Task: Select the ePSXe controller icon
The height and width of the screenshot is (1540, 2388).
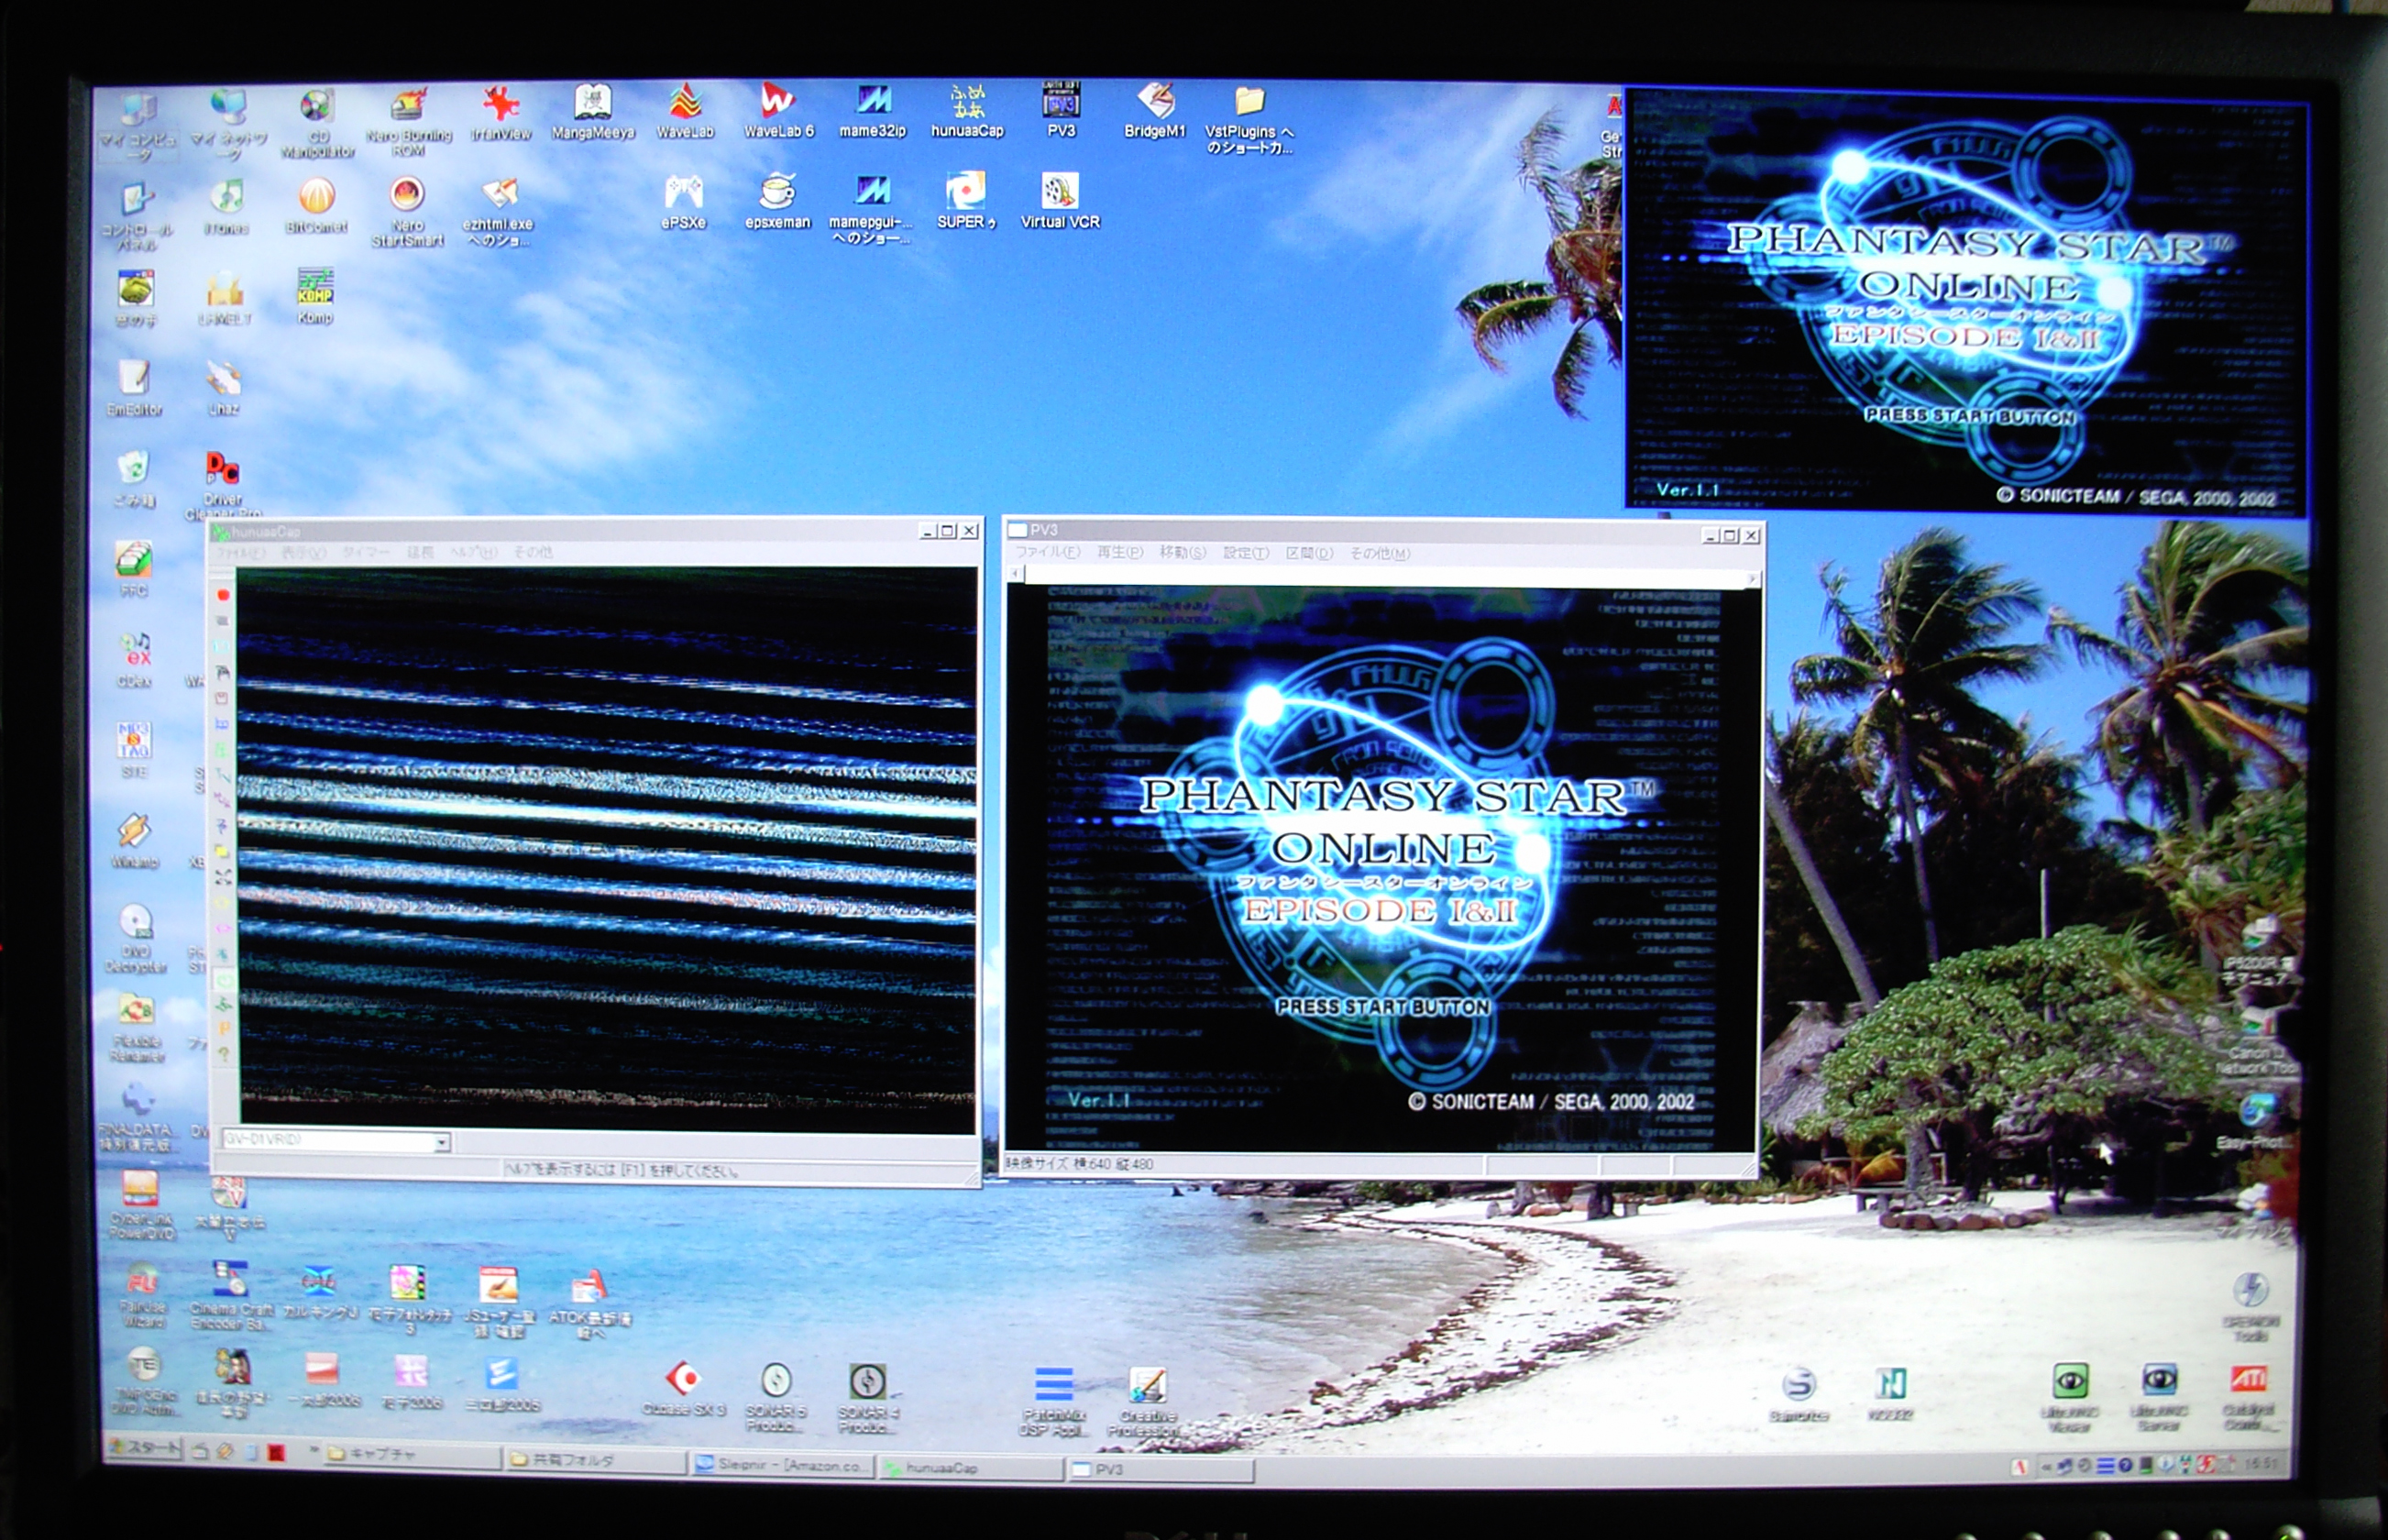Action: 684,202
